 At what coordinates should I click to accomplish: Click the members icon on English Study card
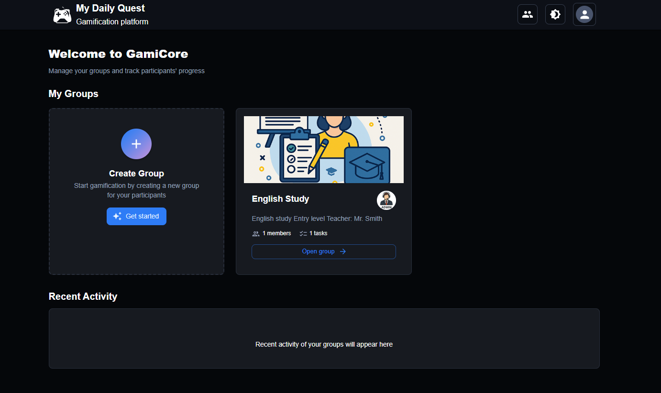[x=256, y=233]
